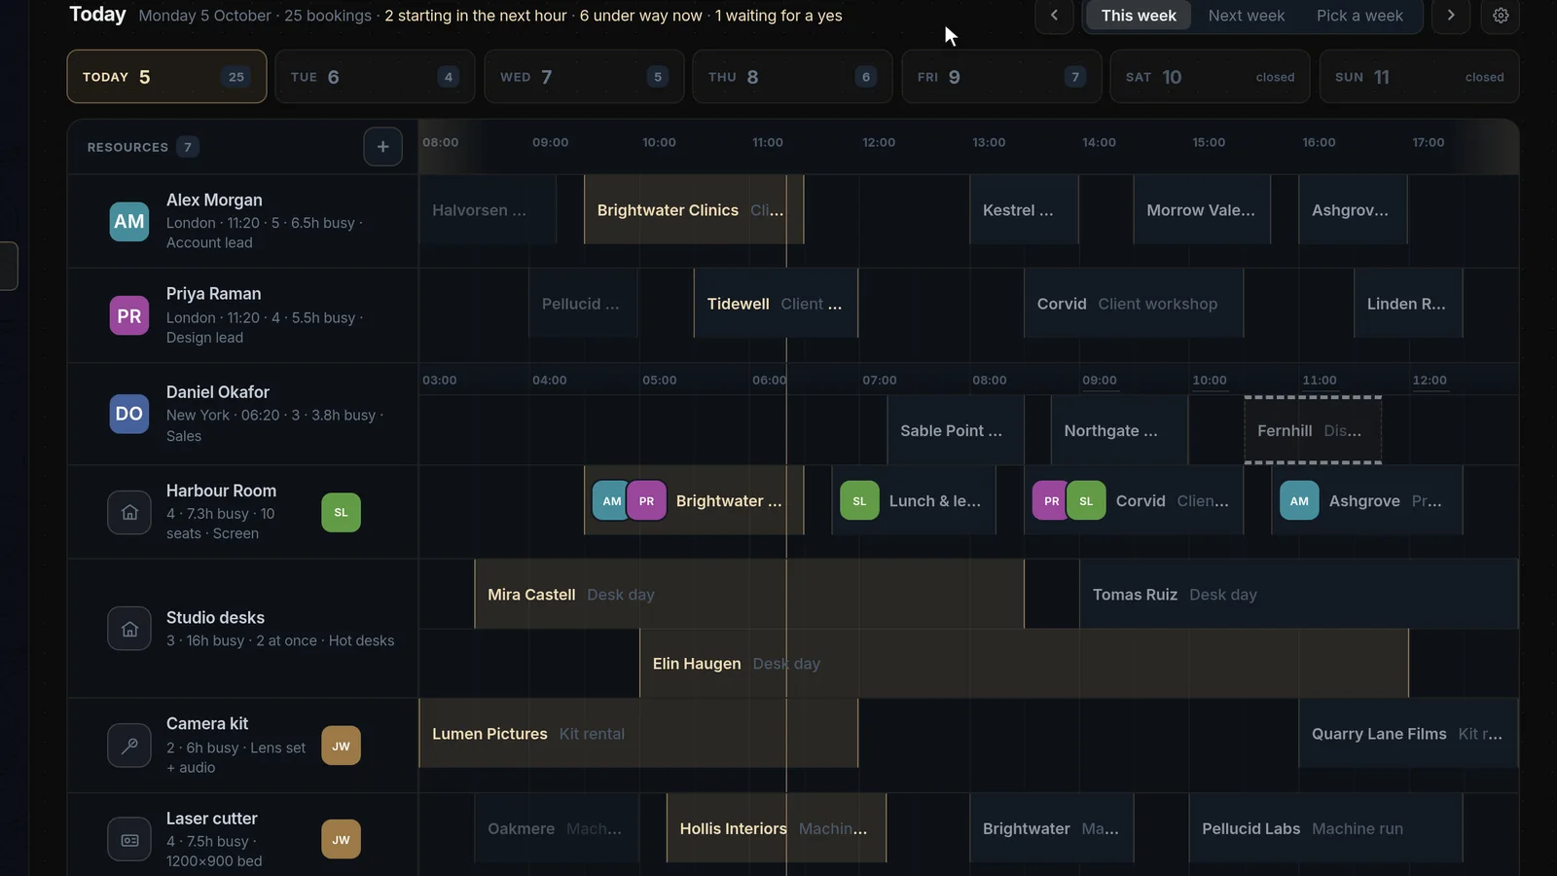This screenshot has width=1557, height=876.
Task: Select the closed Sat 10 tab
Action: [1210, 77]
